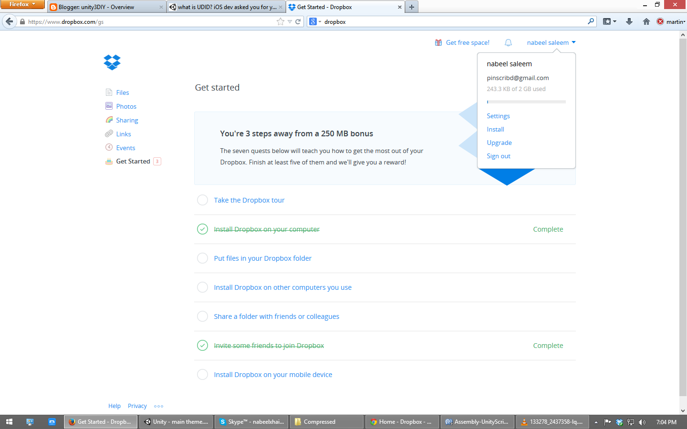The width and height of the screenshot is (687, 429).
Task: Click the Links chain icon
Action: [x=109, y=133]
